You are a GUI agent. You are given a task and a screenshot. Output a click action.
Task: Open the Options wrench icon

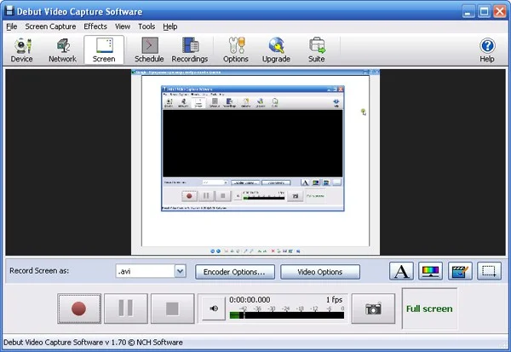[236, 50]
